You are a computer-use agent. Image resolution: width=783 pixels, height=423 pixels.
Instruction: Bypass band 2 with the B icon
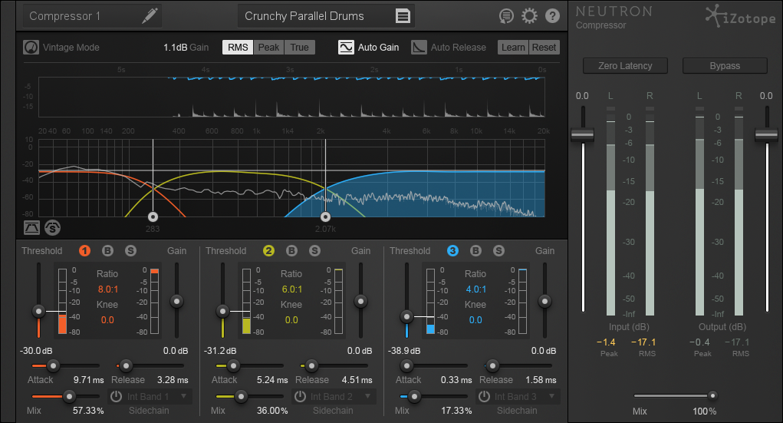tap(291, 250)
